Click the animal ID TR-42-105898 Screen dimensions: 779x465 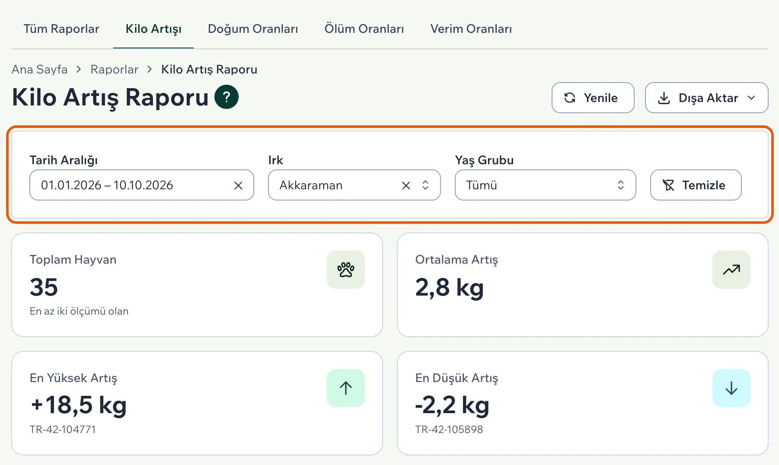point(449,430)
